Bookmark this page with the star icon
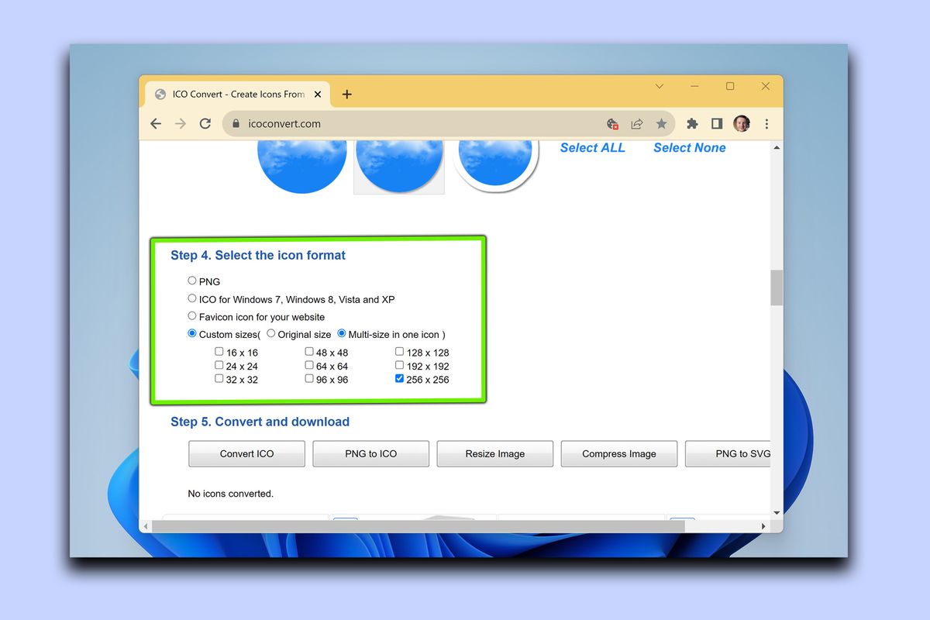The width and height of the screenshot is (930, 620). pyautogui.click(x=662, y=123)
